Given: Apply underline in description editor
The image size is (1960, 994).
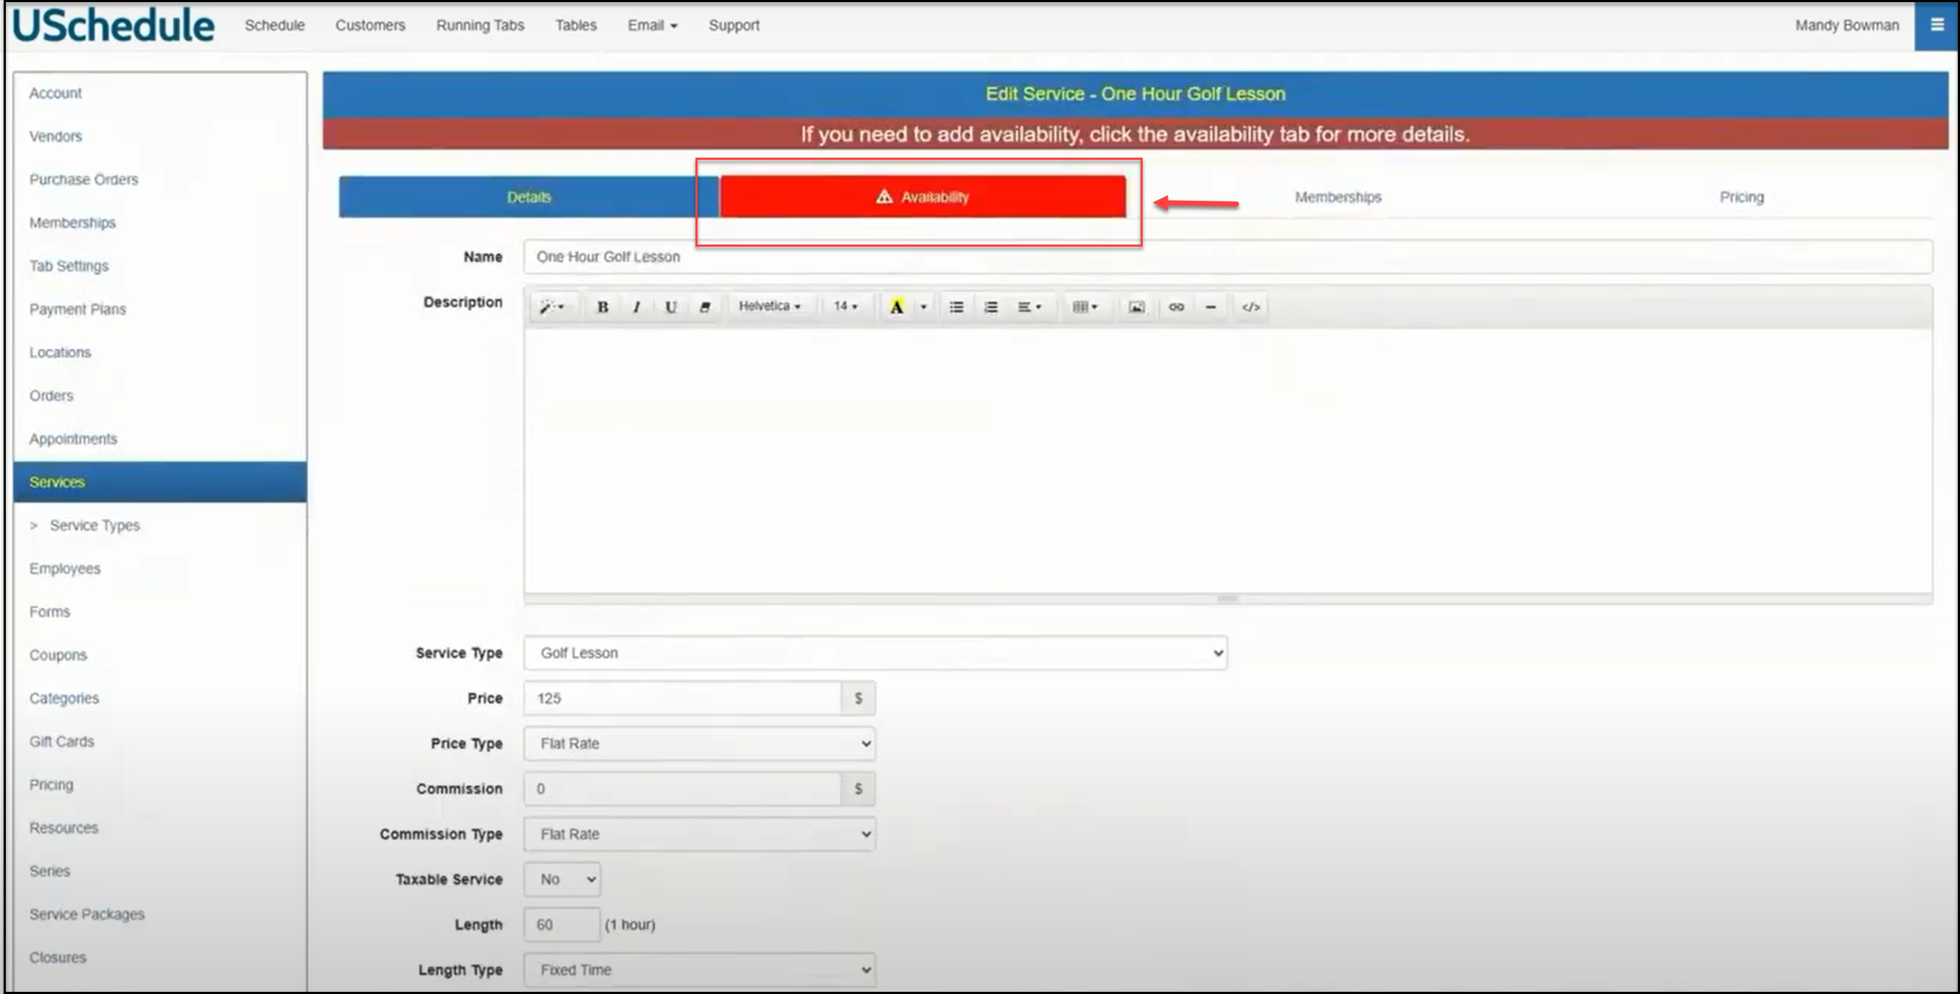Looking at the screenshot, I should click(x=671, y=307).
